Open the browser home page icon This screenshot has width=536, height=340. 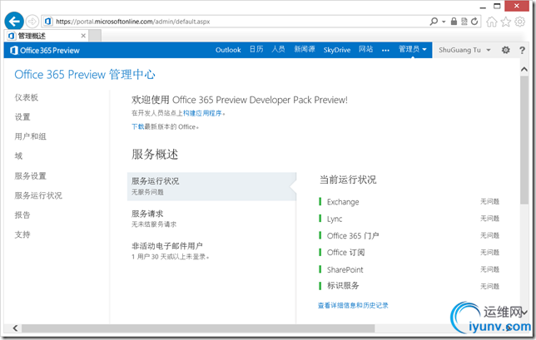point(492,22)
